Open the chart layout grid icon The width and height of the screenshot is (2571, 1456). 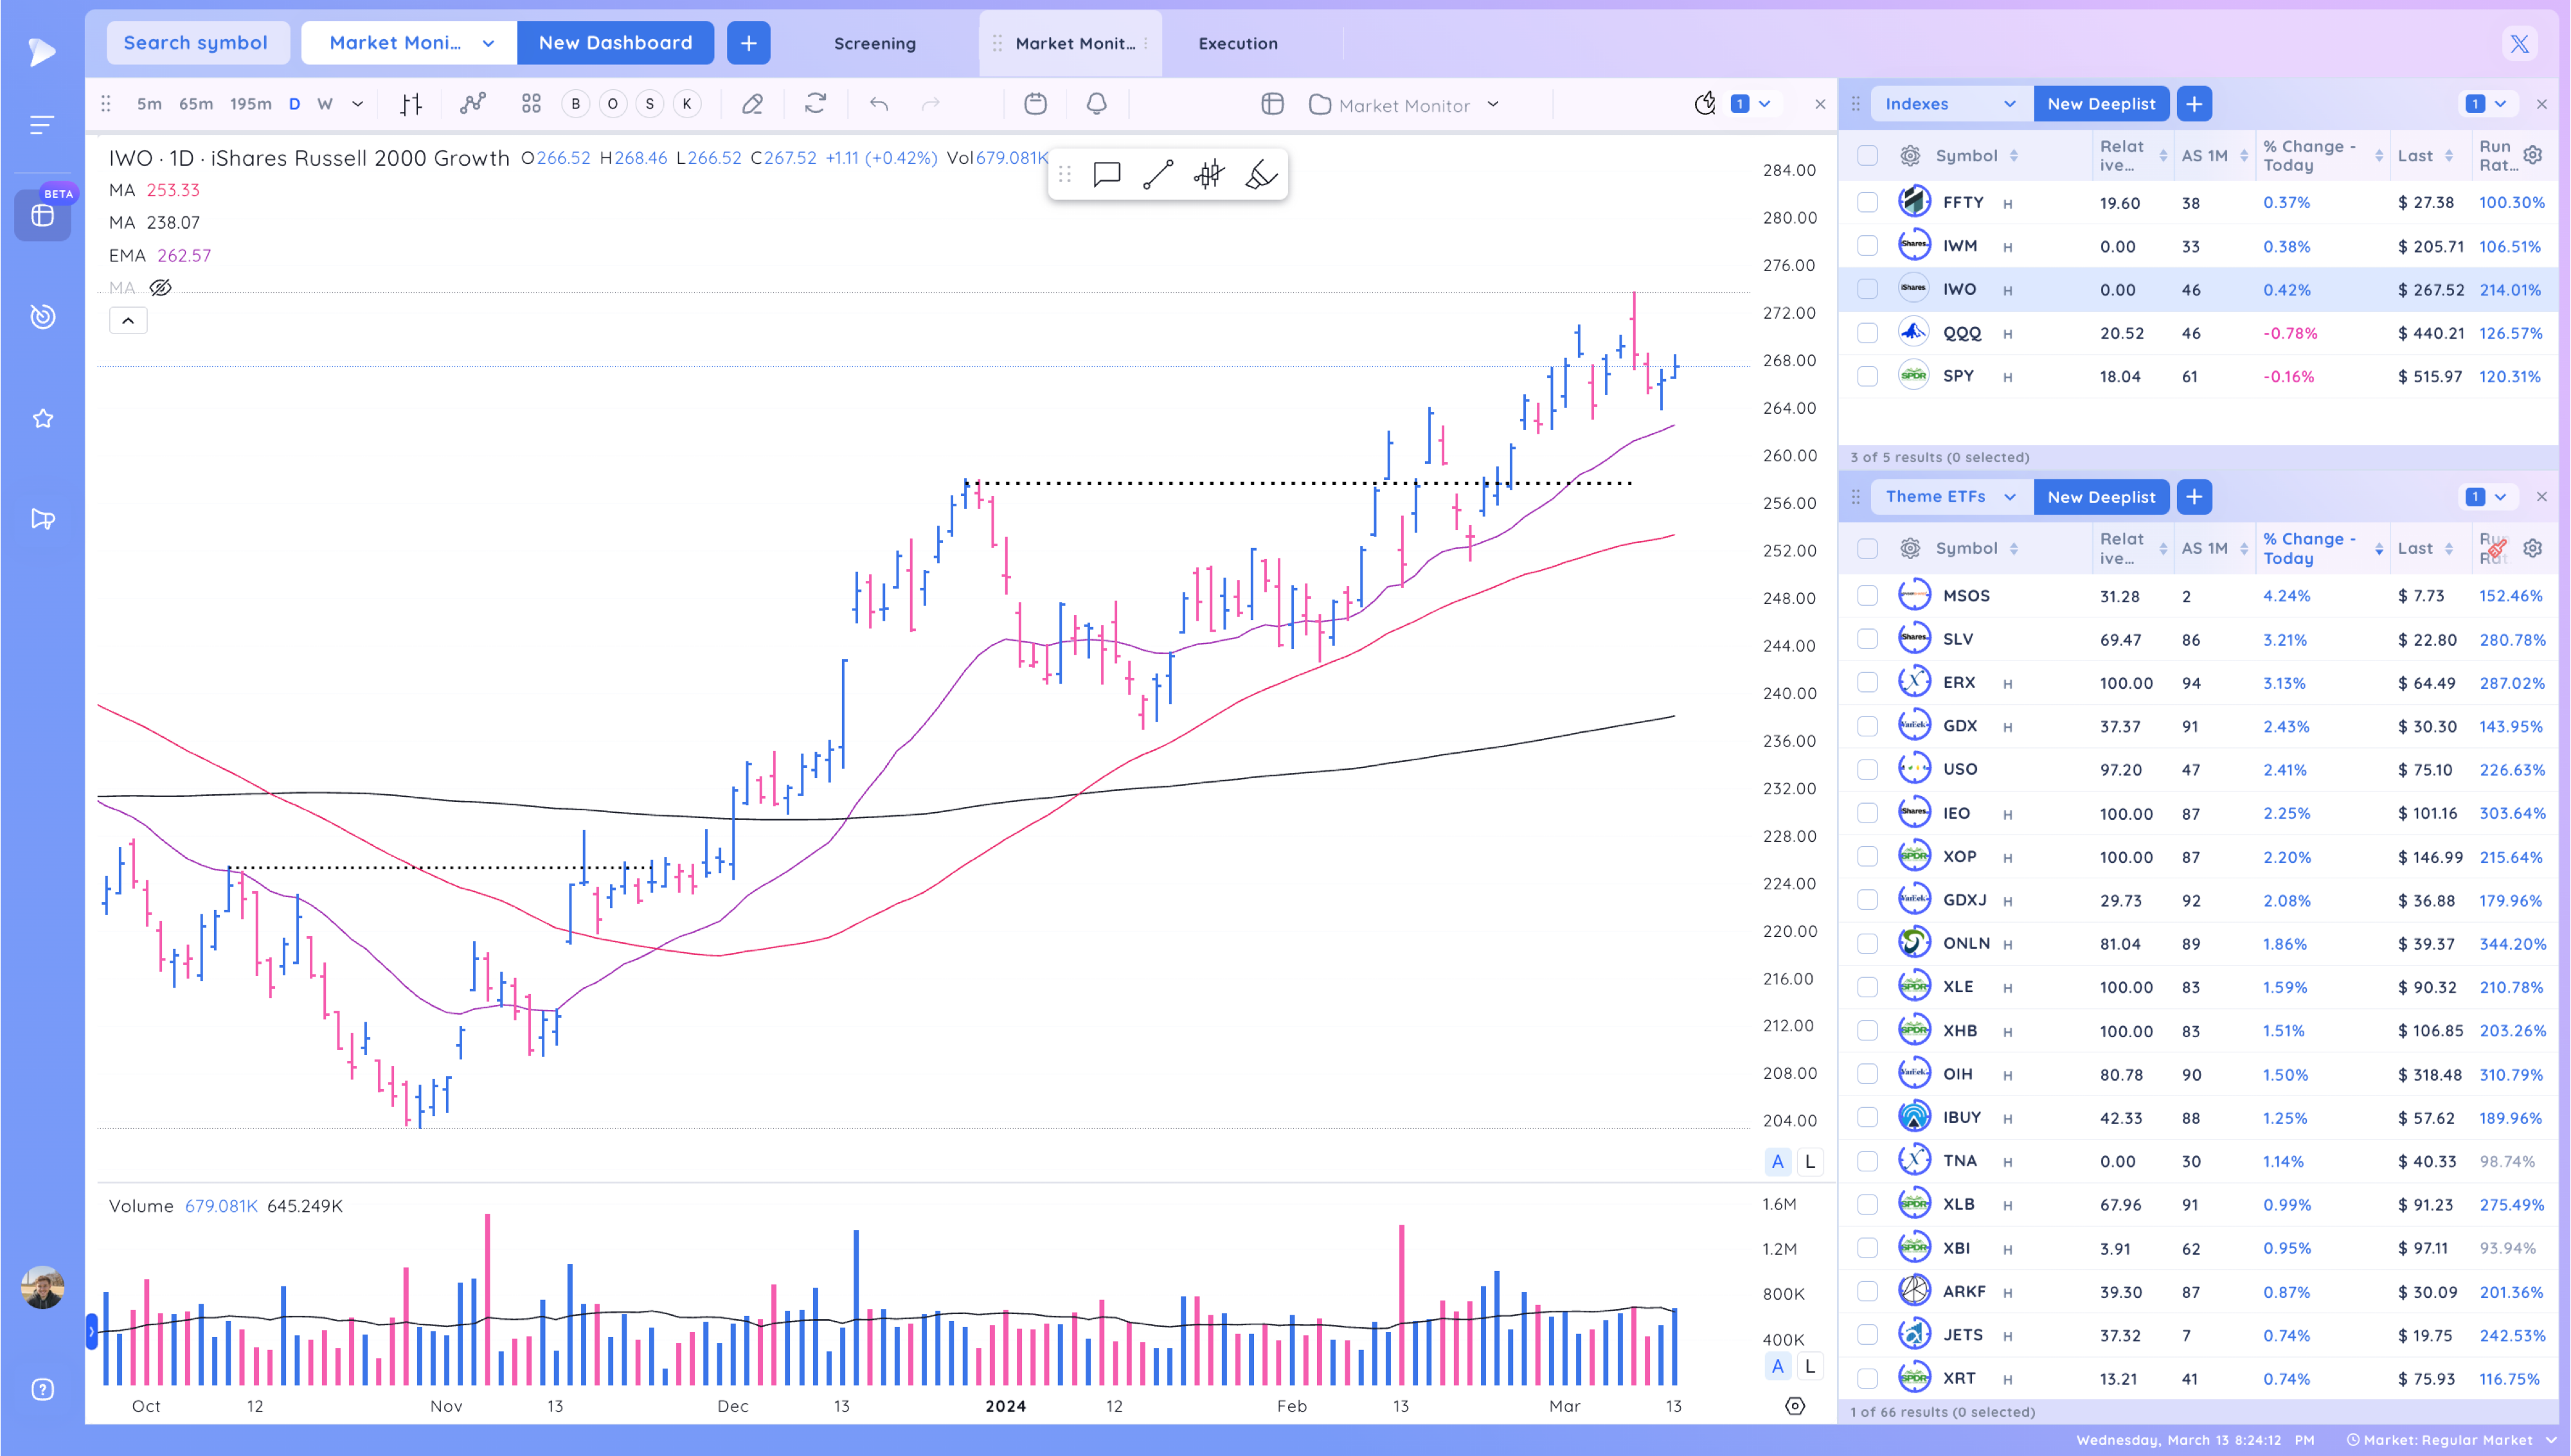pyautogui.click(x=531, y=104)
